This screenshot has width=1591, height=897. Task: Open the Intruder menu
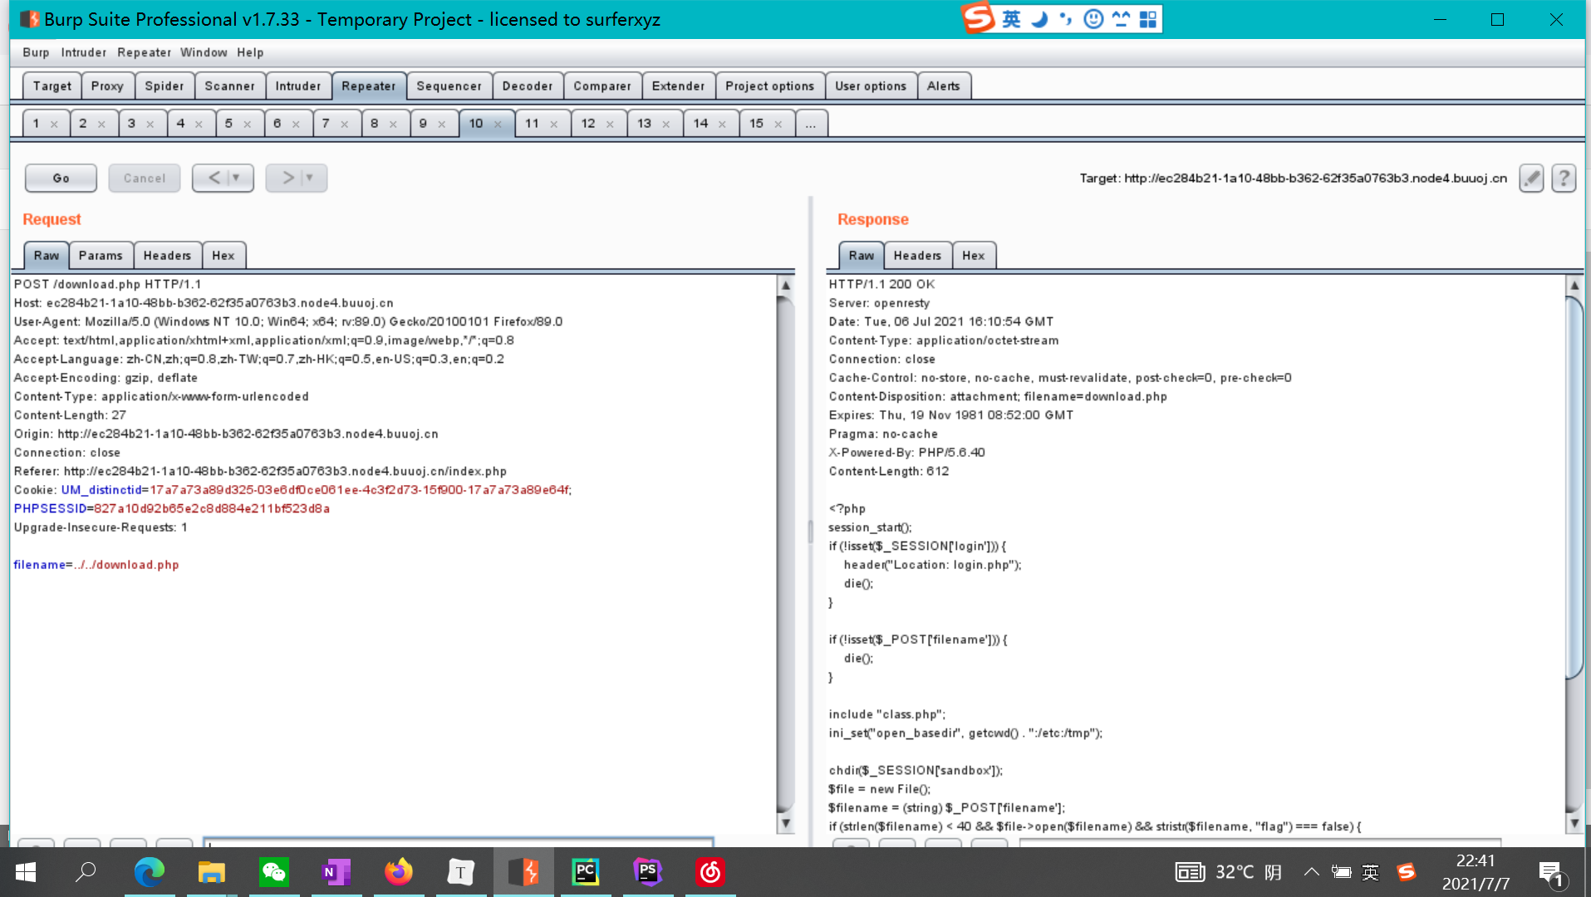point(83,52)
